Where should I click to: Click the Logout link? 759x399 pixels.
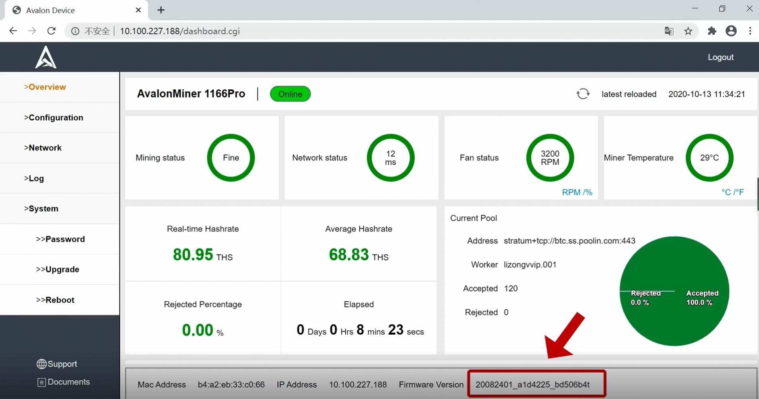[720, 57]
